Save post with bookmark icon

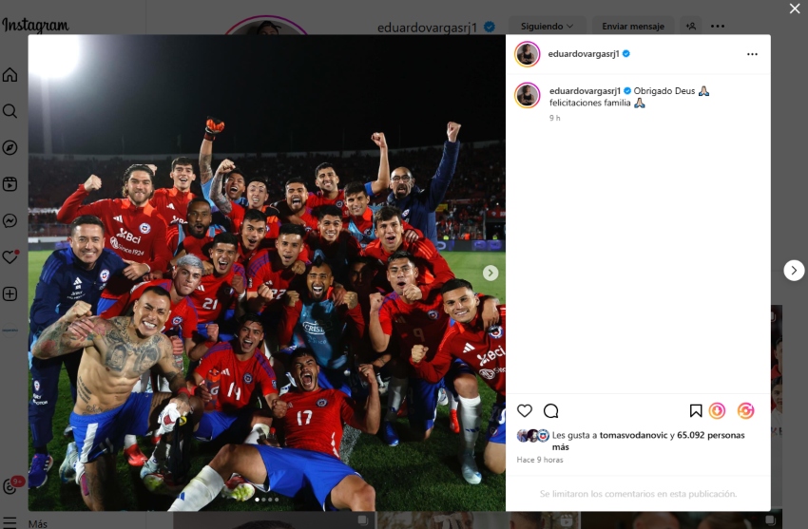click(696, 410)
